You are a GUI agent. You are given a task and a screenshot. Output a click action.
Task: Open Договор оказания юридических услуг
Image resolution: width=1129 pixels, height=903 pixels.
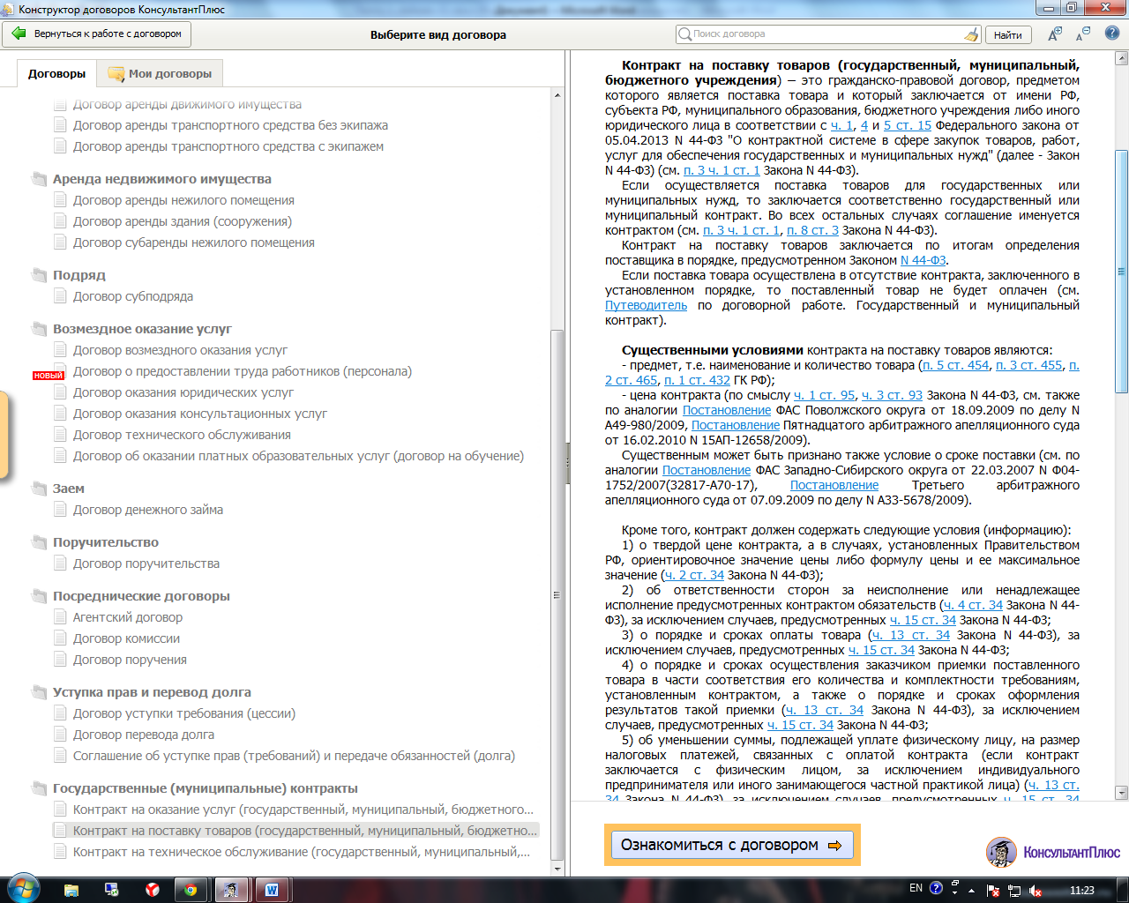183,392
